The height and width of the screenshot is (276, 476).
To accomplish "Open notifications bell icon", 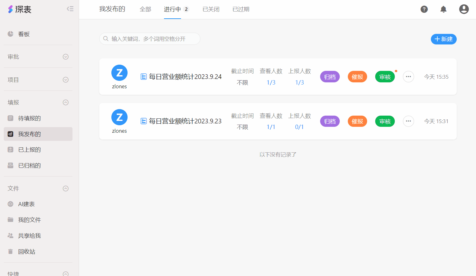I will 443,9.
